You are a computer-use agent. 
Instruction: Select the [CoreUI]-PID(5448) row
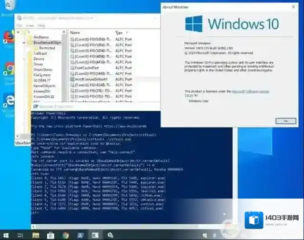pos(115,74)
